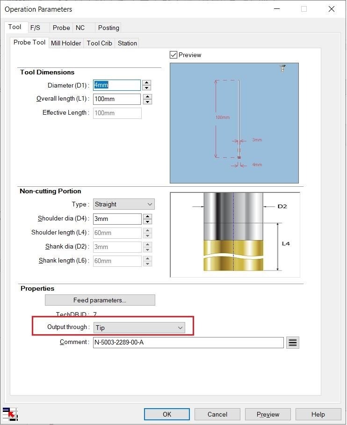347x425 pixels.
Task: Decrease Shoulder dia (D4) value
Action: click(x=147, y=222)
